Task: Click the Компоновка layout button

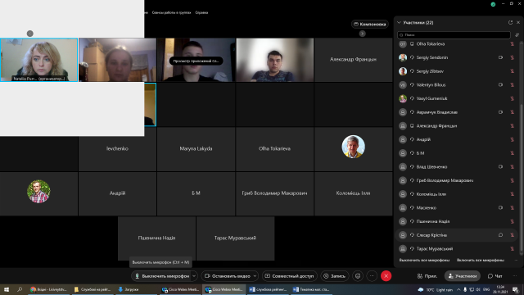Action: pyautogui.click(x=370, y=24)
